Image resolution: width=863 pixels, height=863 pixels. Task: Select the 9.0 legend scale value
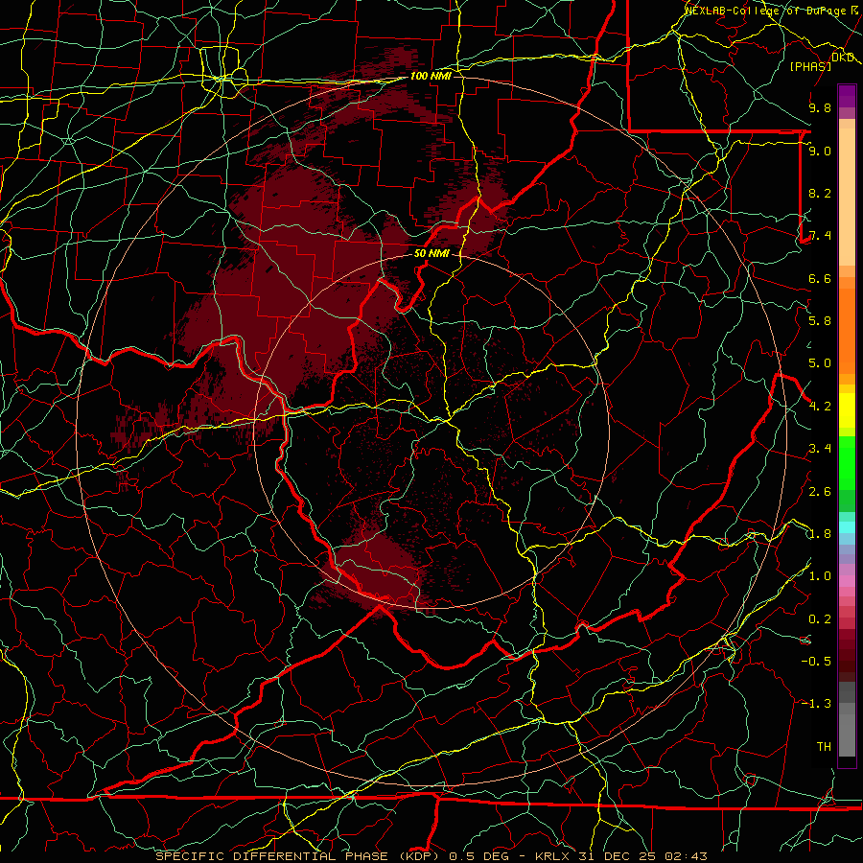[x=820, y=151]
